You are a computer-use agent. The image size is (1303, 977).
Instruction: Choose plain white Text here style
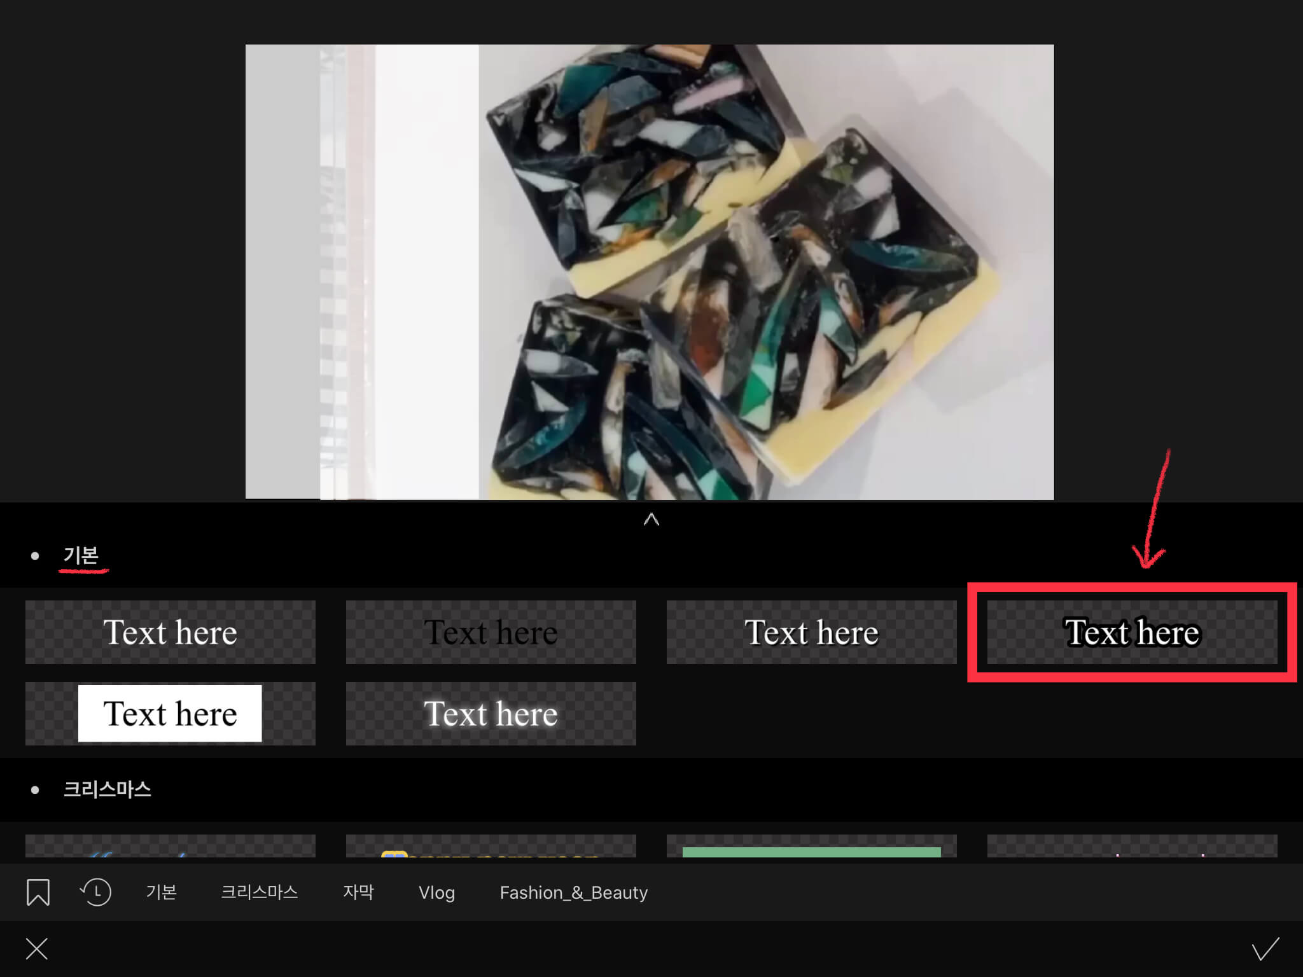(170, 632)
